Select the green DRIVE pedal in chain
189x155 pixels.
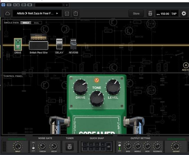pyautogui.click(x=18, y=44)
